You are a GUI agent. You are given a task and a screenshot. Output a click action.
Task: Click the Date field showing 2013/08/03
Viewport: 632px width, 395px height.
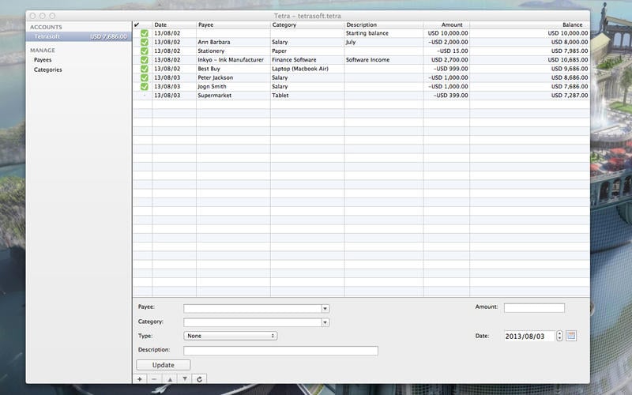coord(529,337)
